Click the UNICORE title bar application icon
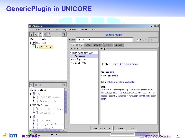185x139 pixels. point(30,26)
